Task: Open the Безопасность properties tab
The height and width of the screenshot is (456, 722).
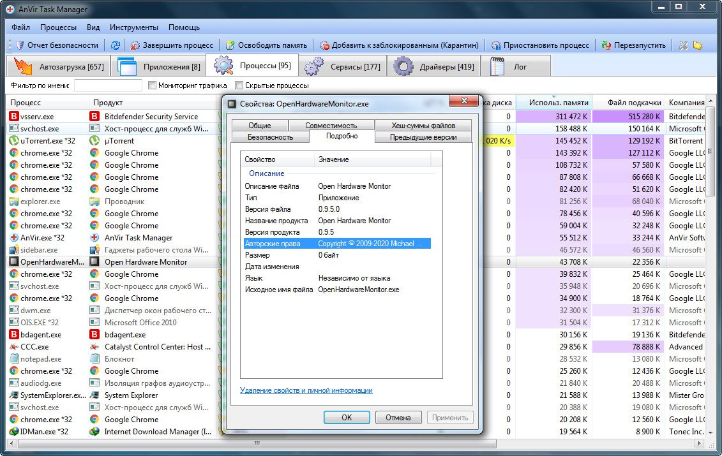Action: click(x=270, y=137)
